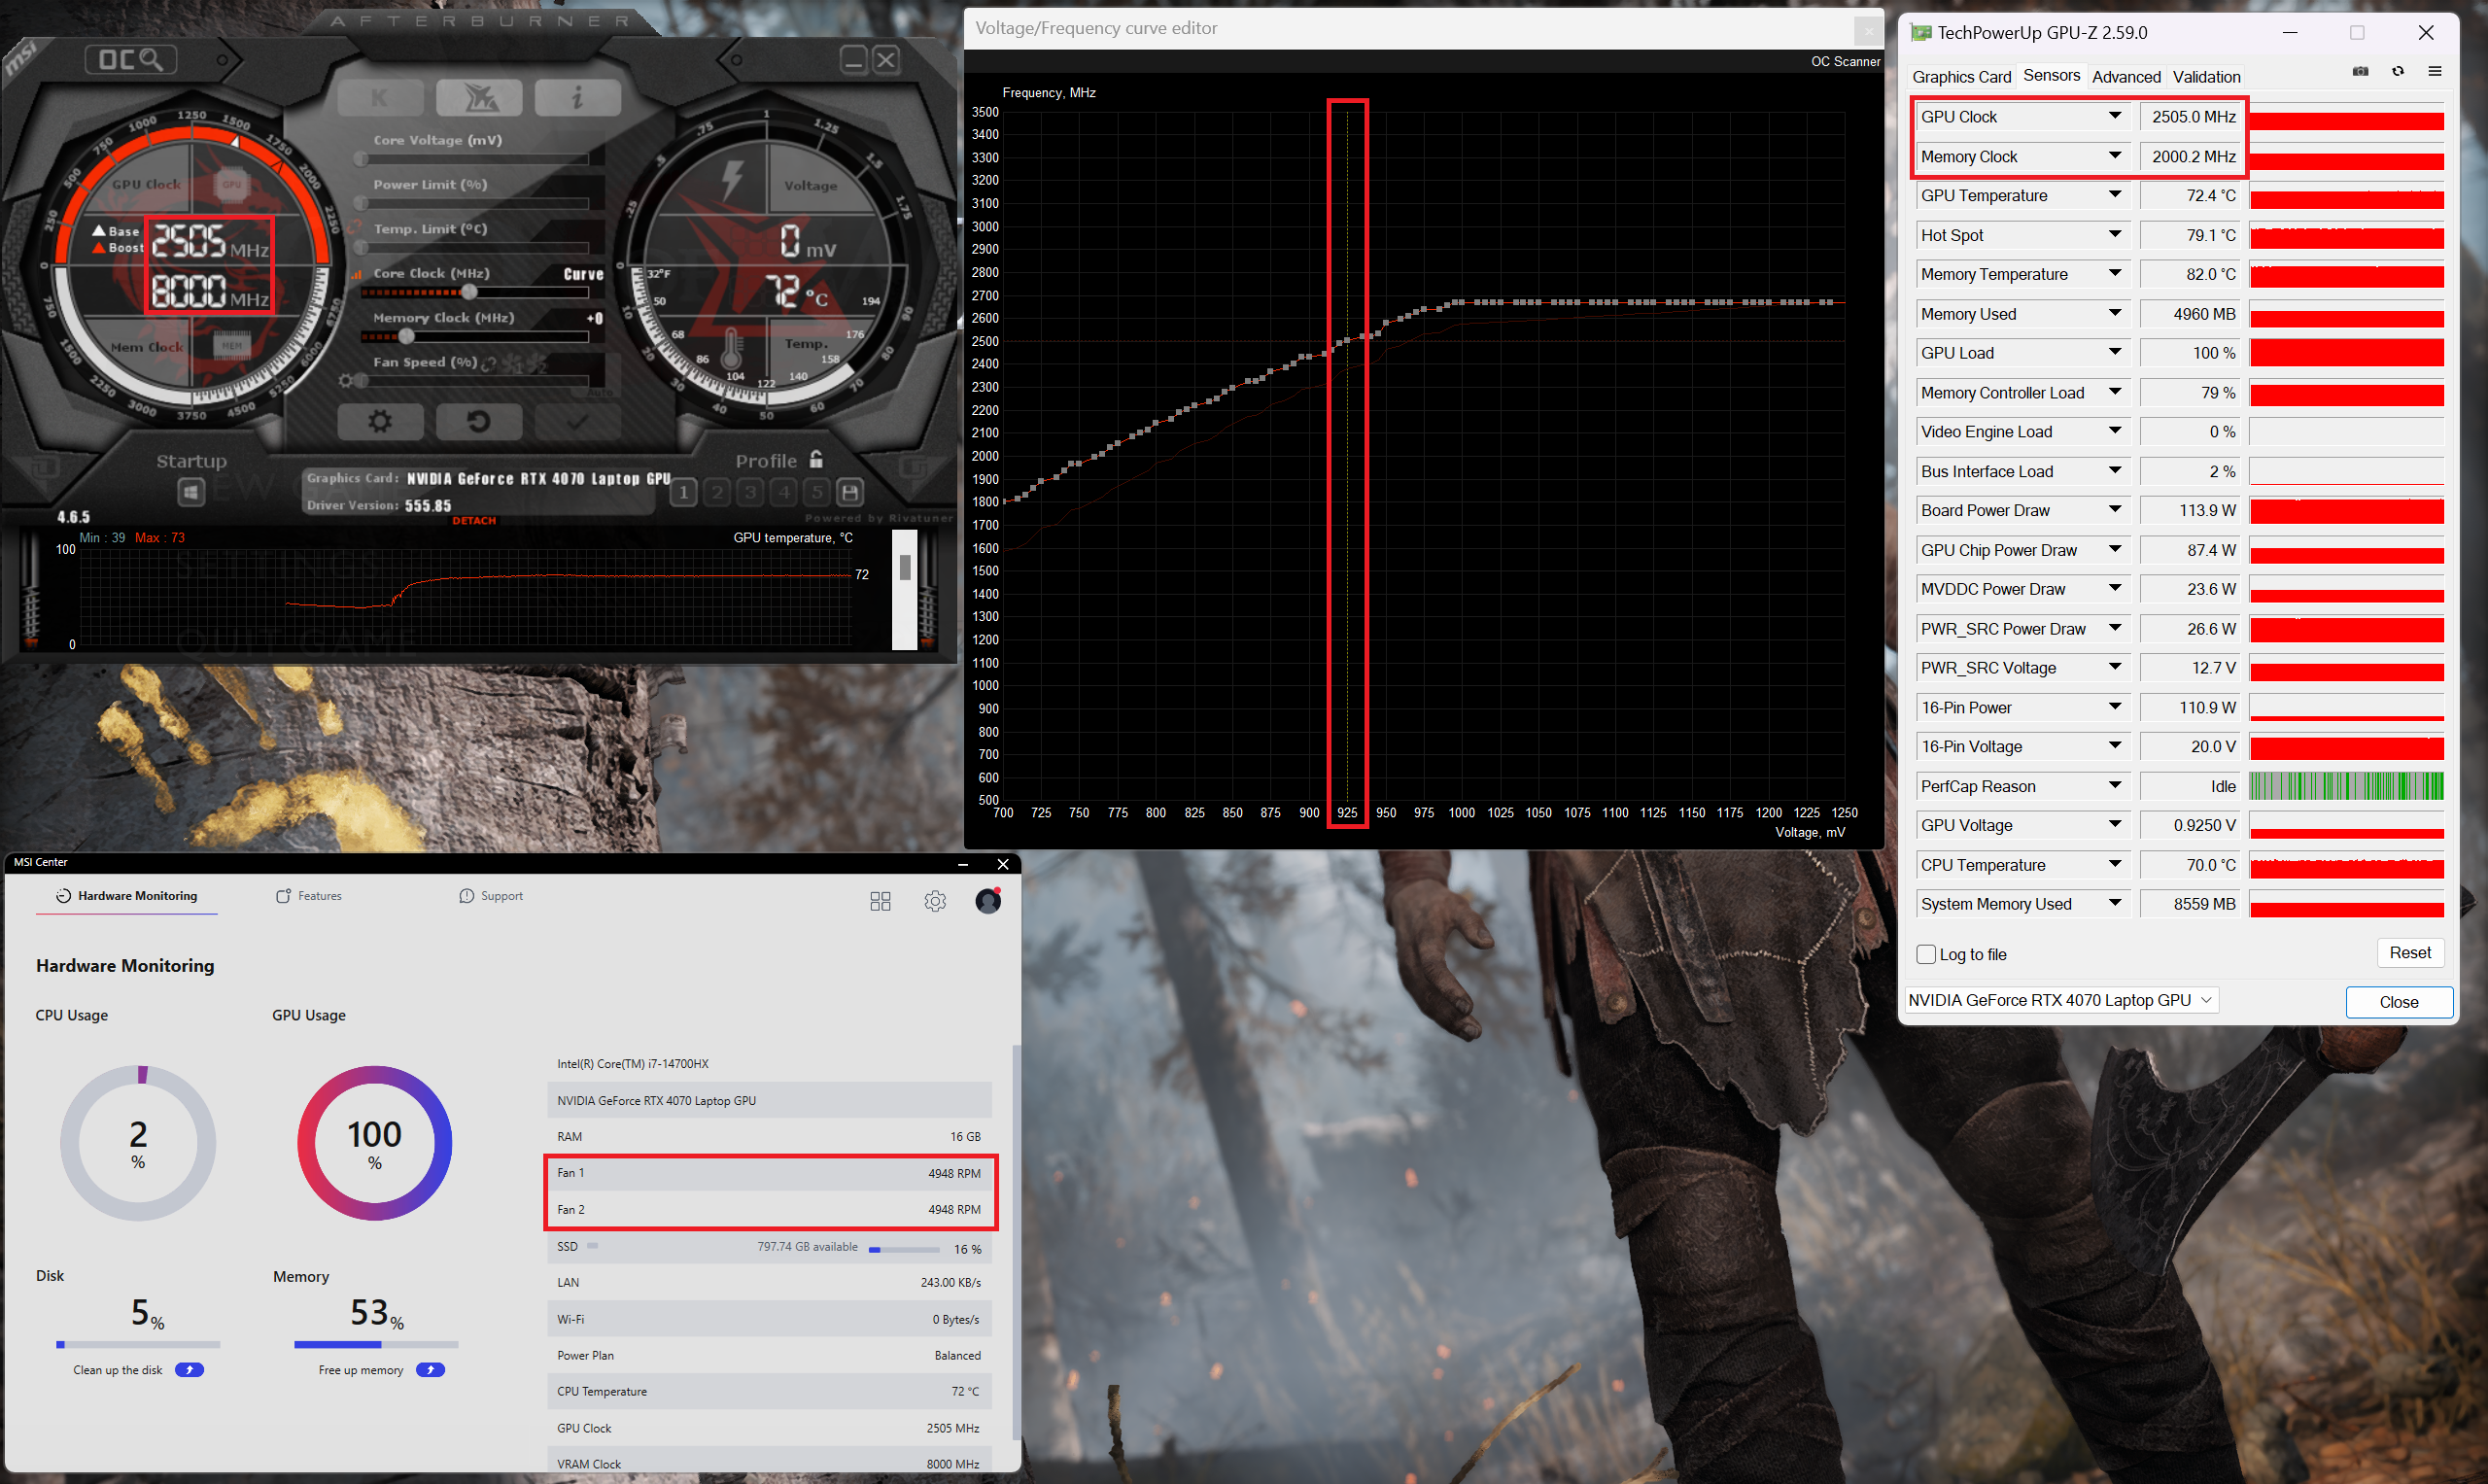Toggle Apply at Windows startup button
Image resolution: width=2488 pixels, height=1484 pixels.
point(191,491)
